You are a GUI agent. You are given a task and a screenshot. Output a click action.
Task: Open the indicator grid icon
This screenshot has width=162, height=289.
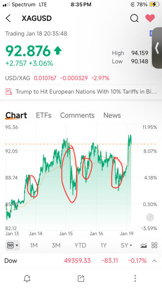(x=155, y=245)
